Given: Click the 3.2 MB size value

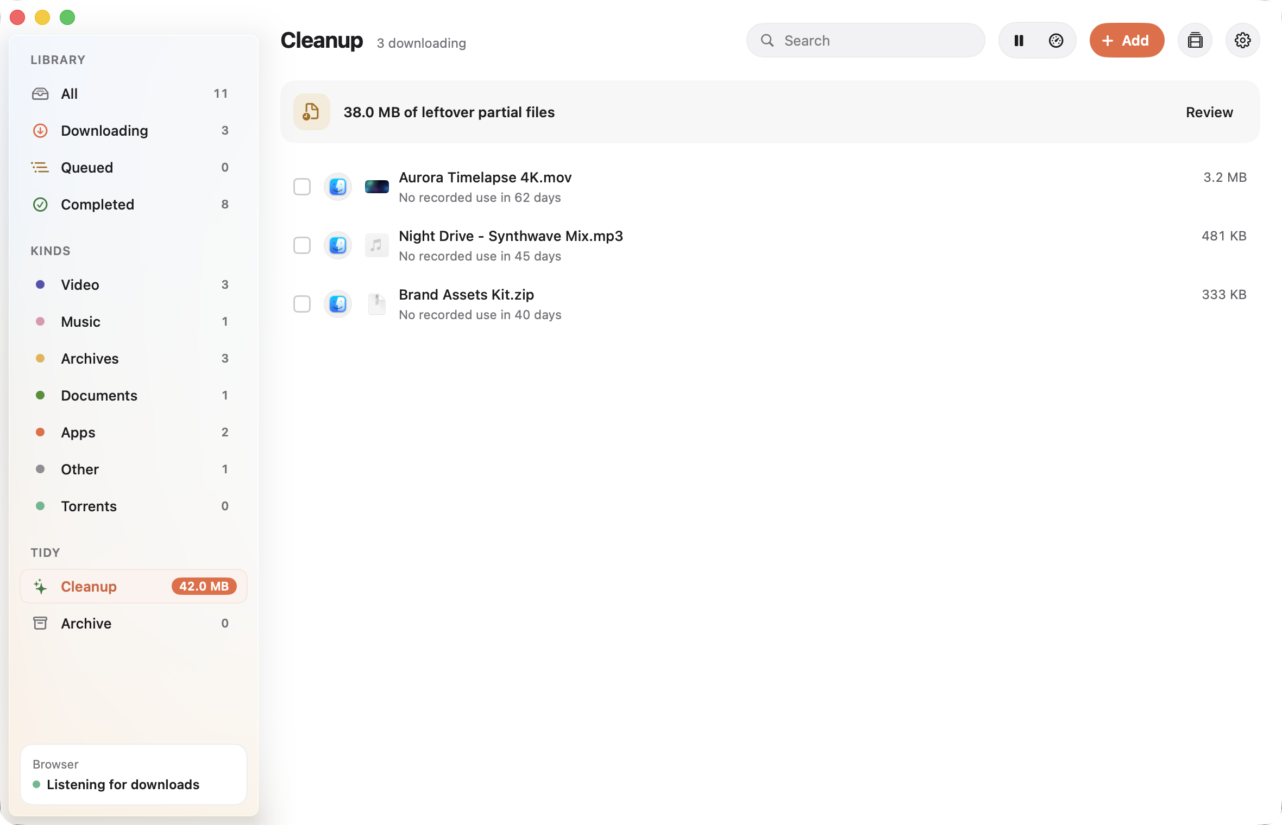Looking at the screenshot, I should click(1225, 177).
